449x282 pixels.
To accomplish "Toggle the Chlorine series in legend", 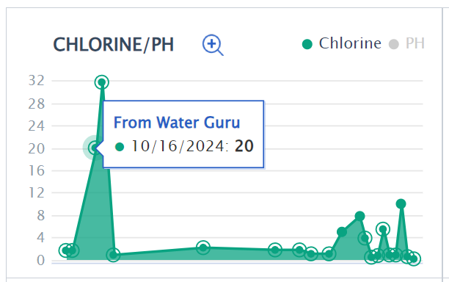I will pyautogui.click(x=342, y=43).
